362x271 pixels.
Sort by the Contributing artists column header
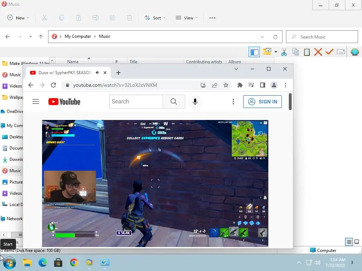[205, 61]
